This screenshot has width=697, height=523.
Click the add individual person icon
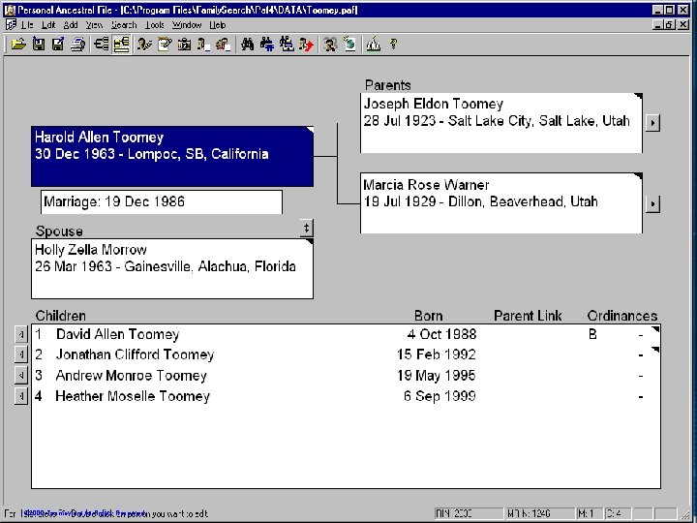204,44
